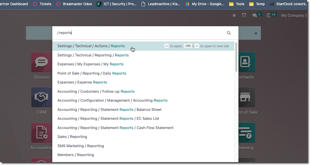Open Settings / Technical / Reporting / Reports
This screenshot has height=165, width=310.
143,55
